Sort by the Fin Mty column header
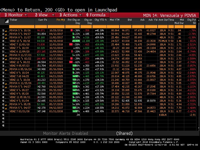 (x=61, y=20)
